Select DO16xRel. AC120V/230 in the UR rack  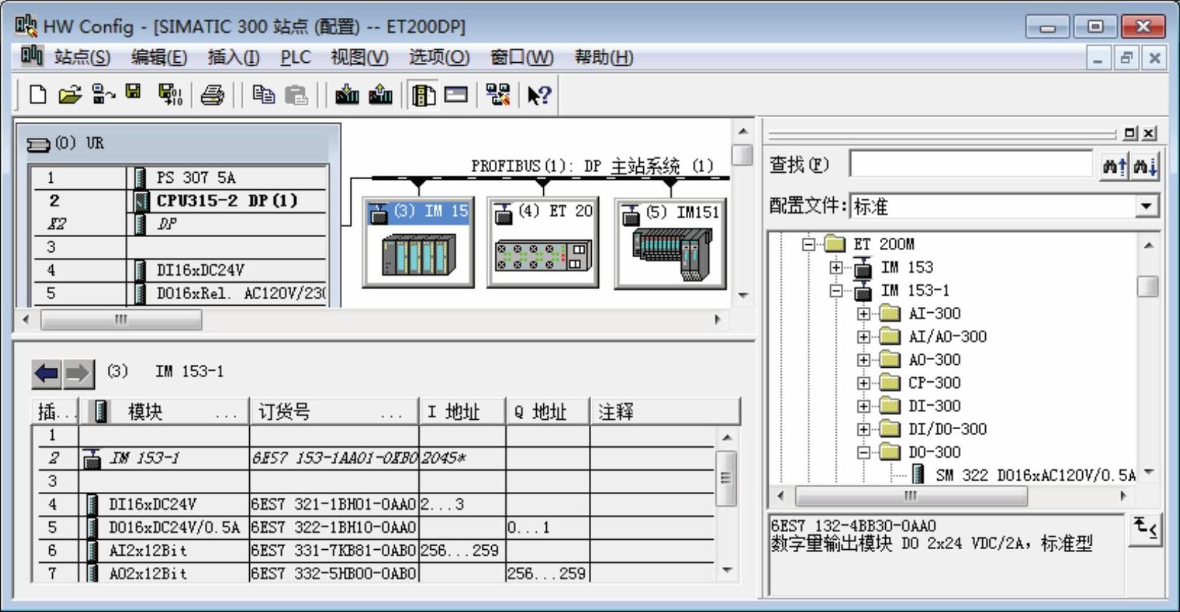pos(178,294)
